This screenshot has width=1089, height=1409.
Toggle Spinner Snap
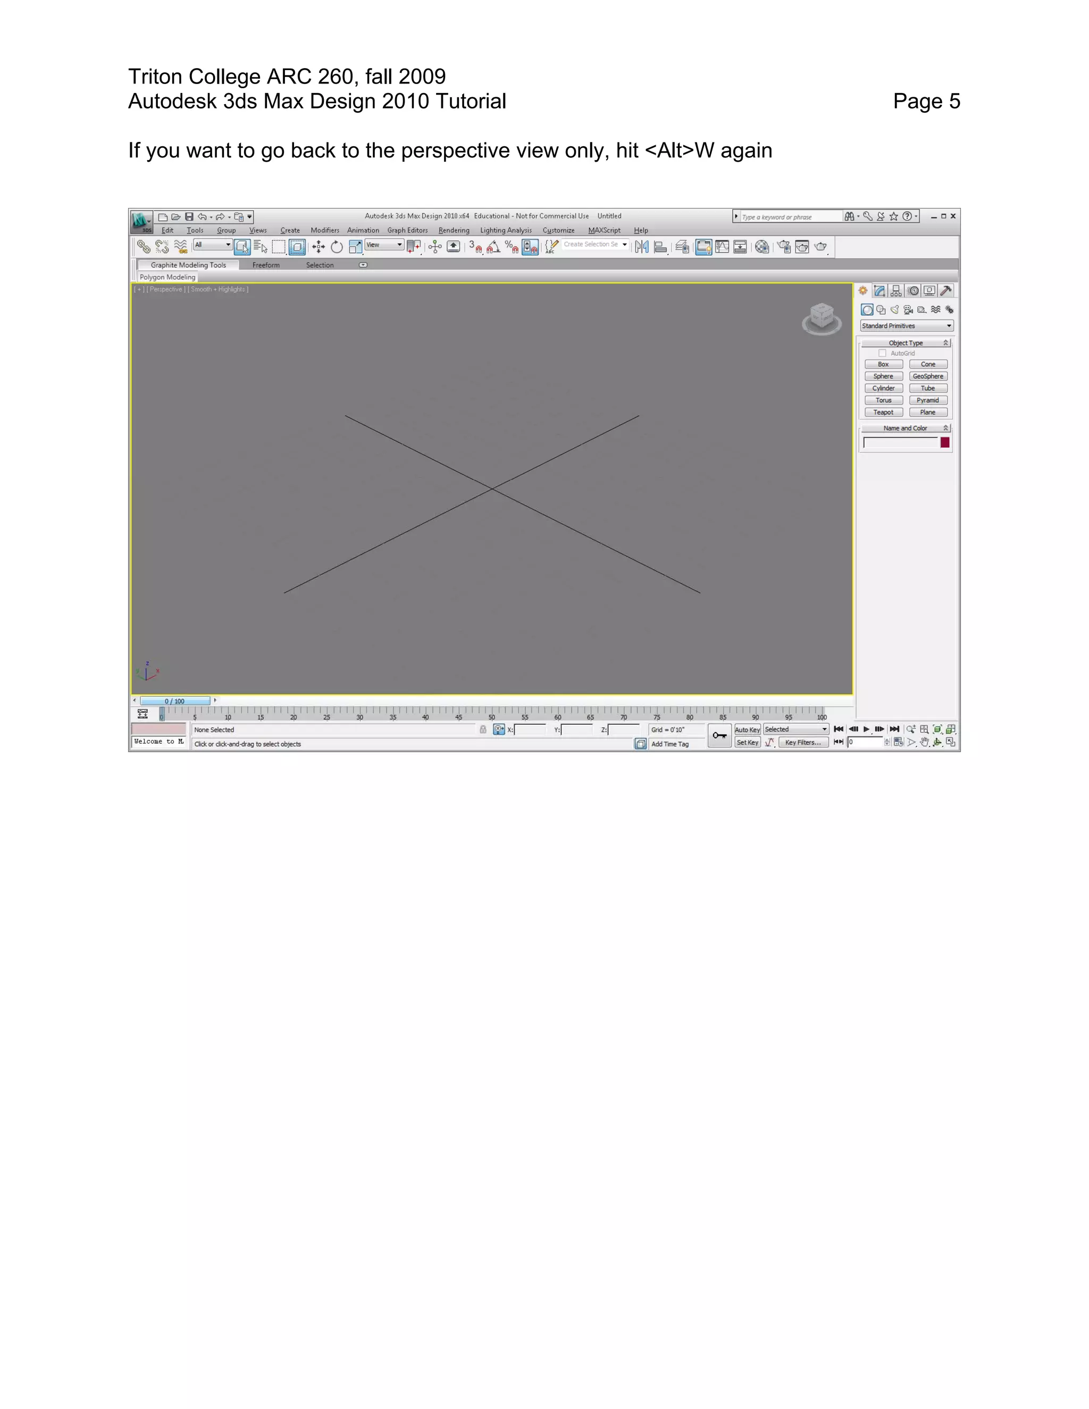coord(530,247)
